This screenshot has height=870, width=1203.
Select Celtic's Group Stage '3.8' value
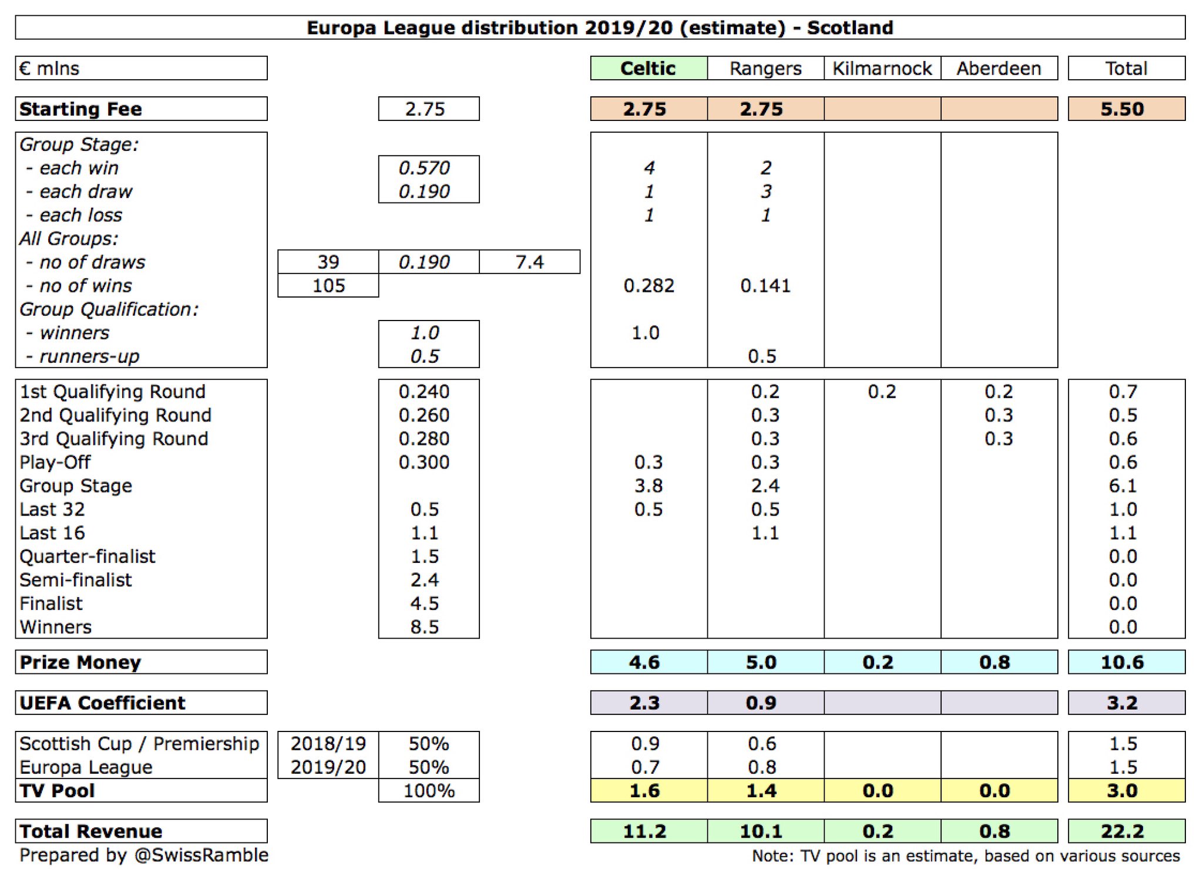[648, 485]
